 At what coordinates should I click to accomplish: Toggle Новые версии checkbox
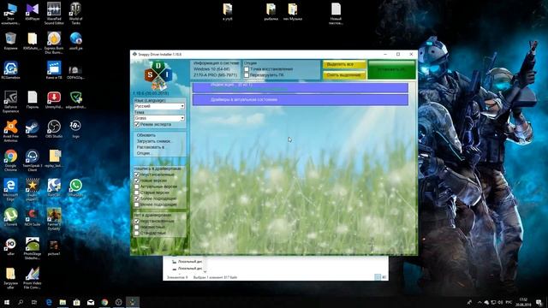tap(137, 181)
